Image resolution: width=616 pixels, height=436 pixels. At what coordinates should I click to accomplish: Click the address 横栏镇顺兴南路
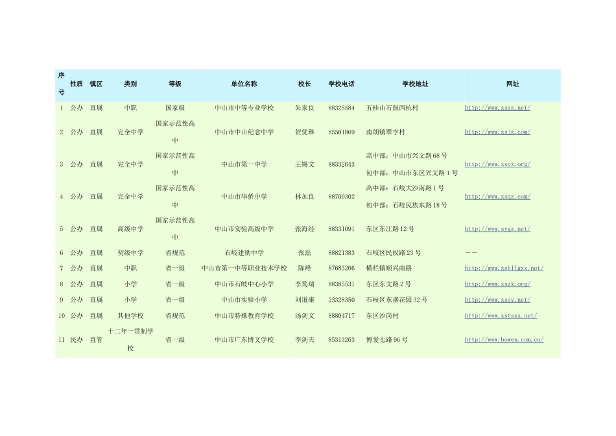click(x=389, y=268)
